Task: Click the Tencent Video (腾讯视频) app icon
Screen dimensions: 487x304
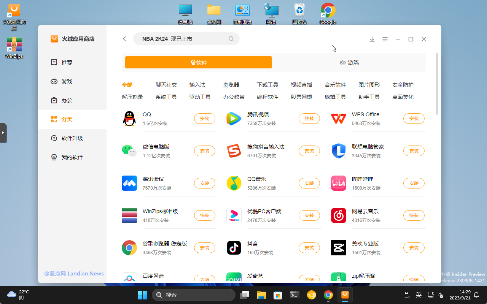Action: click(x=234, y=119)
